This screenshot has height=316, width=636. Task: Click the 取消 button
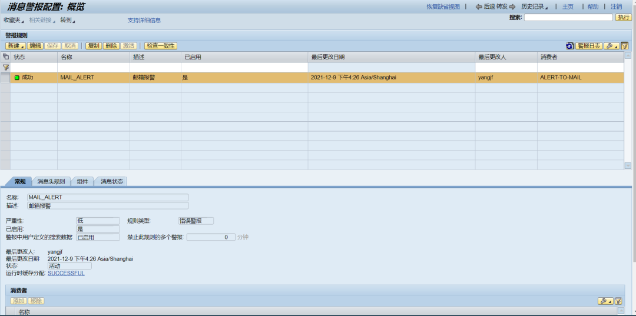tap(70, 46)
